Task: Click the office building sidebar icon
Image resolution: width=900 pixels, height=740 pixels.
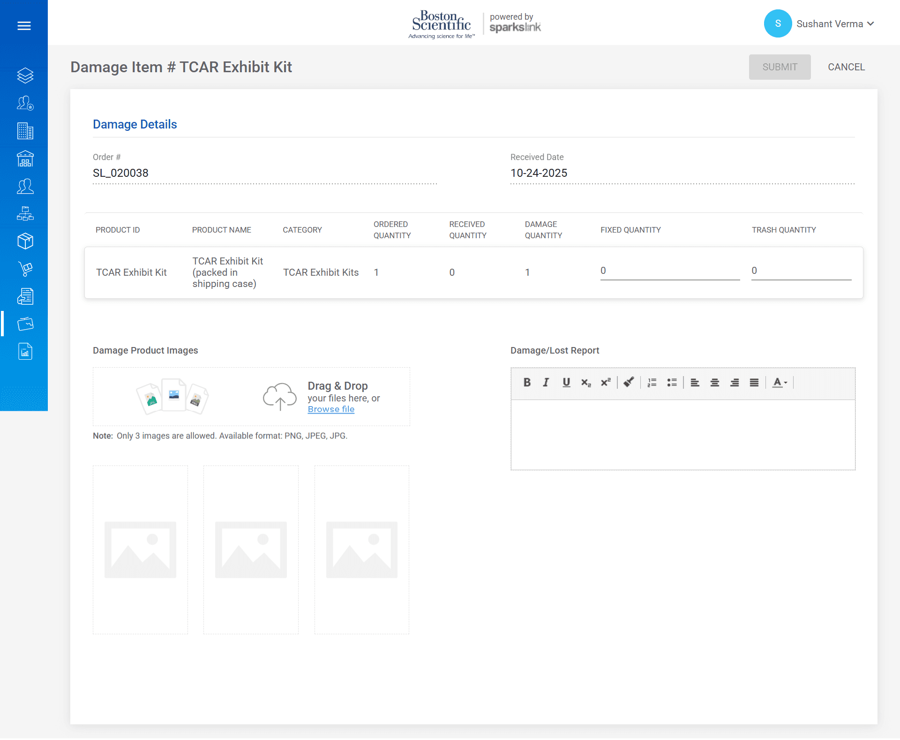Action: pyautogui.click(x=25, y=131)
